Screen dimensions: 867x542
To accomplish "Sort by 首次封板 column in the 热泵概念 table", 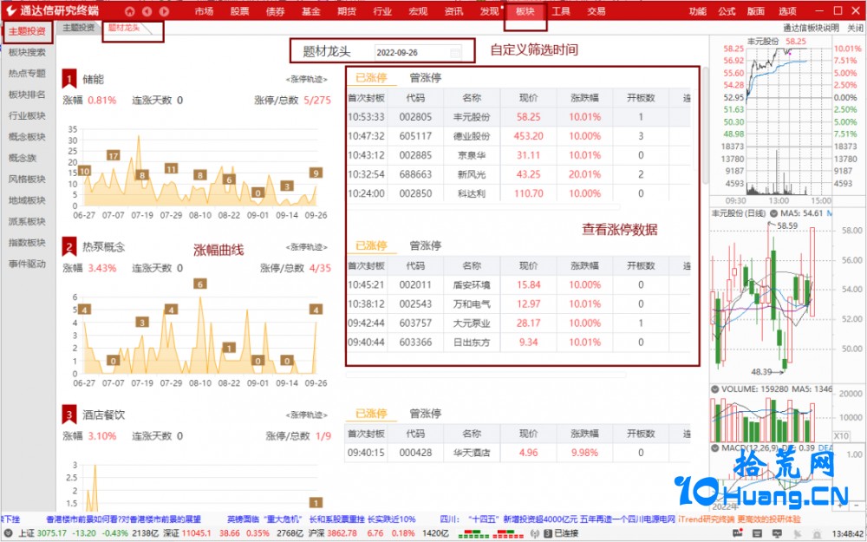I will [x=366, y=266].
